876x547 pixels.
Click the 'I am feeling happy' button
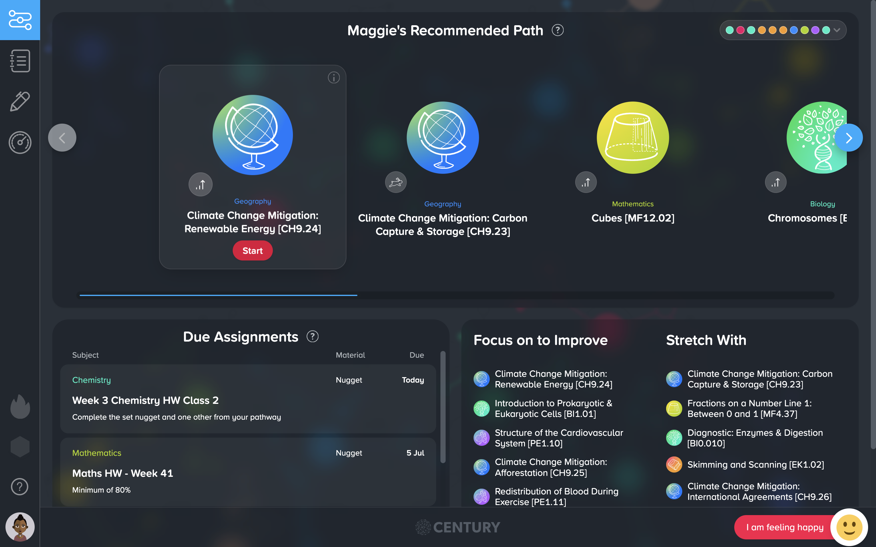coord(784,527)
